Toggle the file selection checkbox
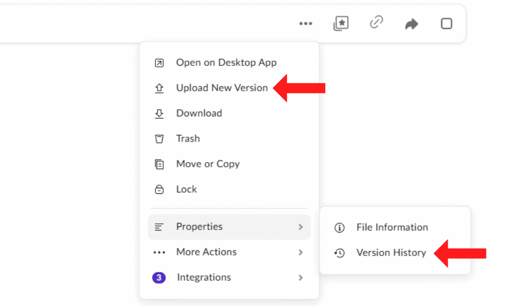Viewport: 510px width, 306px height. [447, 23]
